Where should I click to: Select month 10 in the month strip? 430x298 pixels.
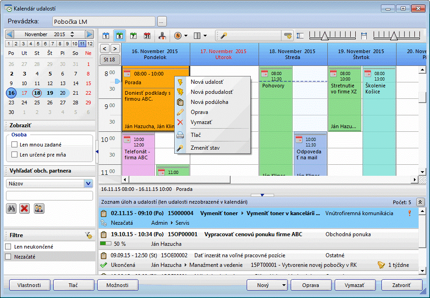[75, 43]
